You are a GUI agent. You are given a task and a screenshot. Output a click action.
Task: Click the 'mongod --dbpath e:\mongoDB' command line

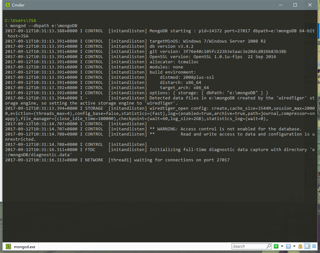(x=44, y=26)
